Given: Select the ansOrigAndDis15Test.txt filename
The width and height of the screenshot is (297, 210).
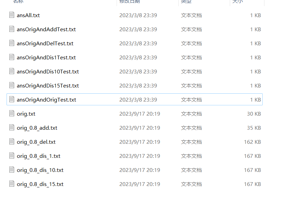Looking at the screenshot, I should point(48,86).
